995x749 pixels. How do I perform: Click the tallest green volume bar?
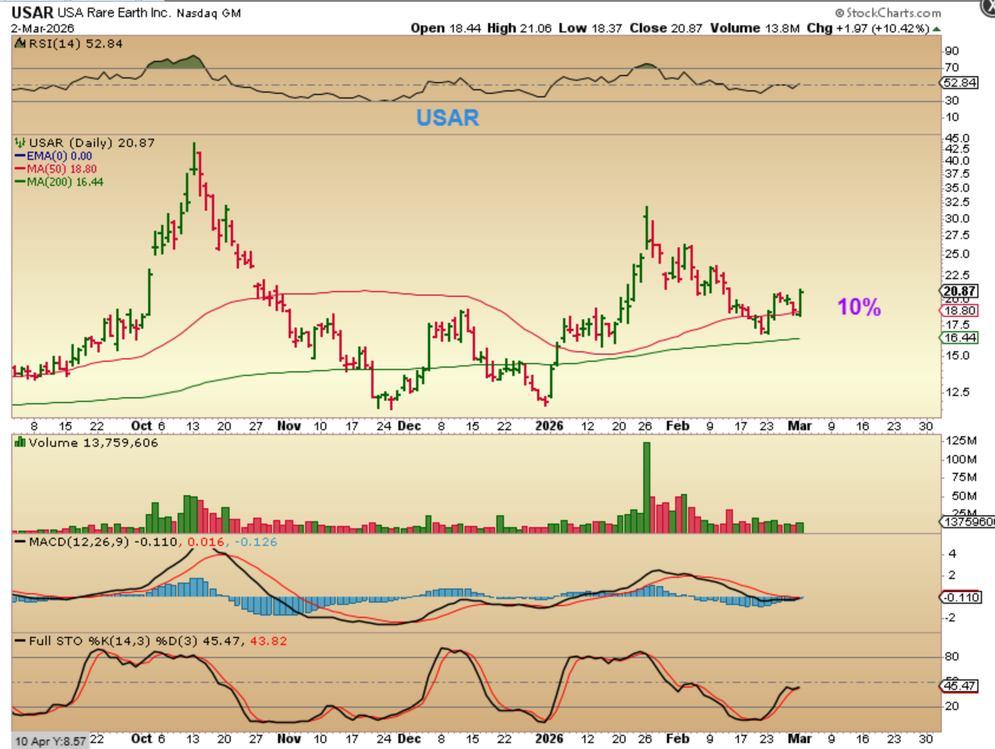coord(647,488)
